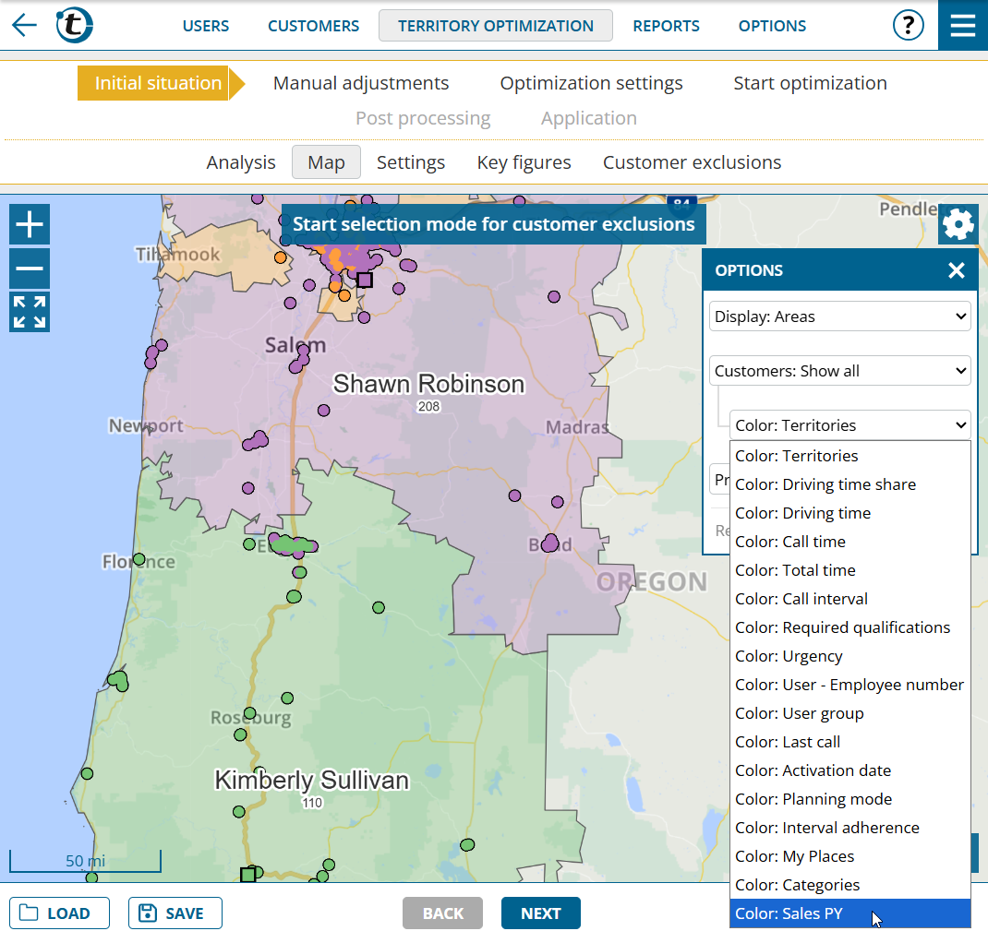Close the Options panel
The width and height of the screenshot is (988, 943).
point(956,270)
